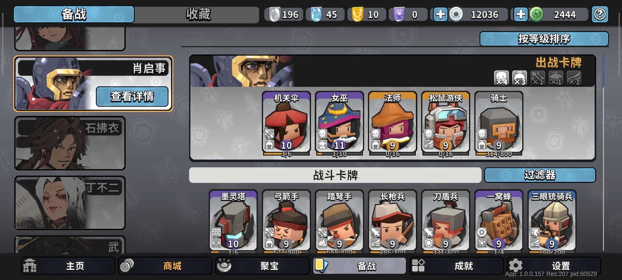Open 设置 settings
This screenshot has width=622, height=280.
[554, 266]
